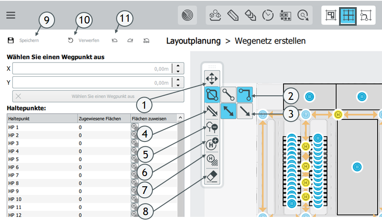382x224 pixels.
Task: Open the hamburger main menu
Action: (x=11, y=15)
